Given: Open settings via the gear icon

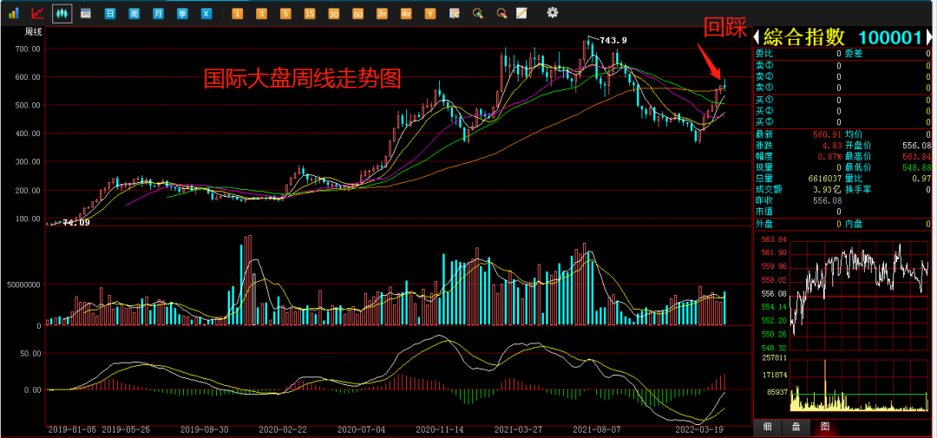Looking at the screenshot, I should click(553, 12).
